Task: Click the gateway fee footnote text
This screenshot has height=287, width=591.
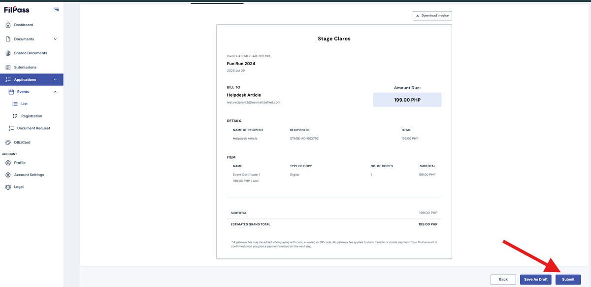Action: (334, 245)
